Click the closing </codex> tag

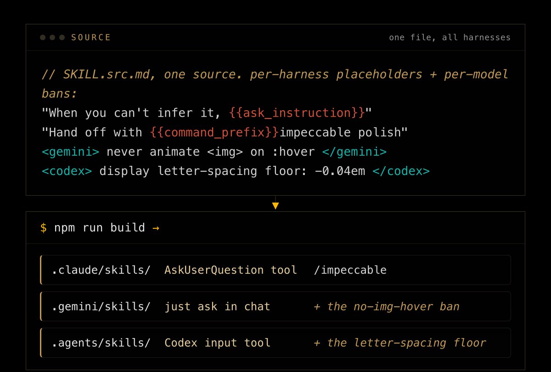point(401,171)
